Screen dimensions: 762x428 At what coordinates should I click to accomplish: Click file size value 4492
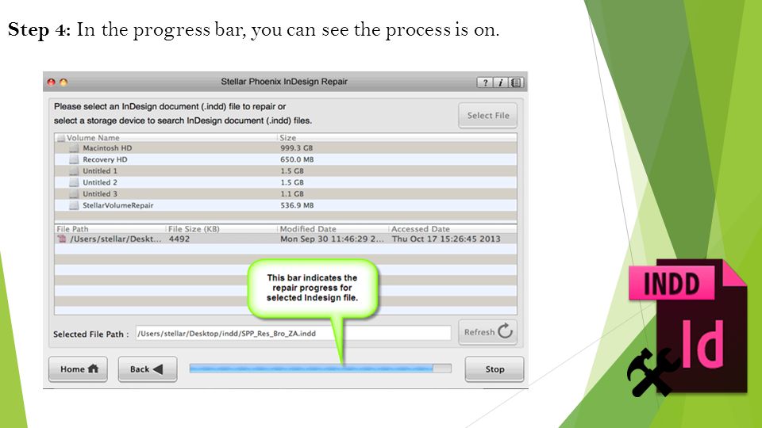179,239
